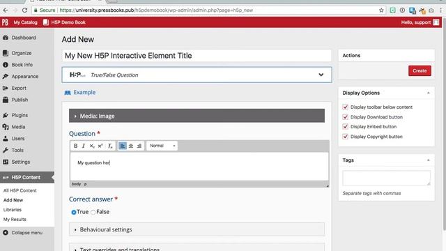
Task: Center align question text
Action: pos(131,146)
